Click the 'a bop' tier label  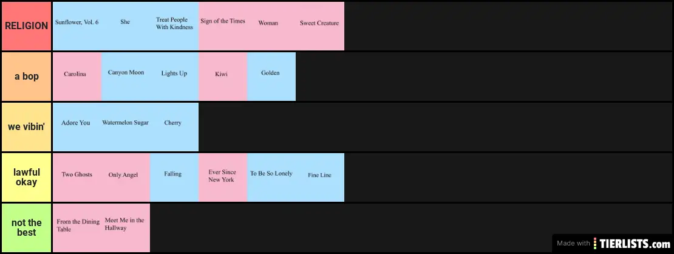(x=26, y=77)
